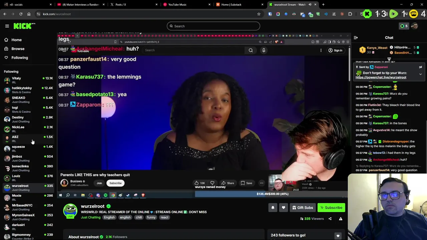Screen dimensions: 427x240
Task: Click the green Subscribe button
Action: tap(331, 208)
